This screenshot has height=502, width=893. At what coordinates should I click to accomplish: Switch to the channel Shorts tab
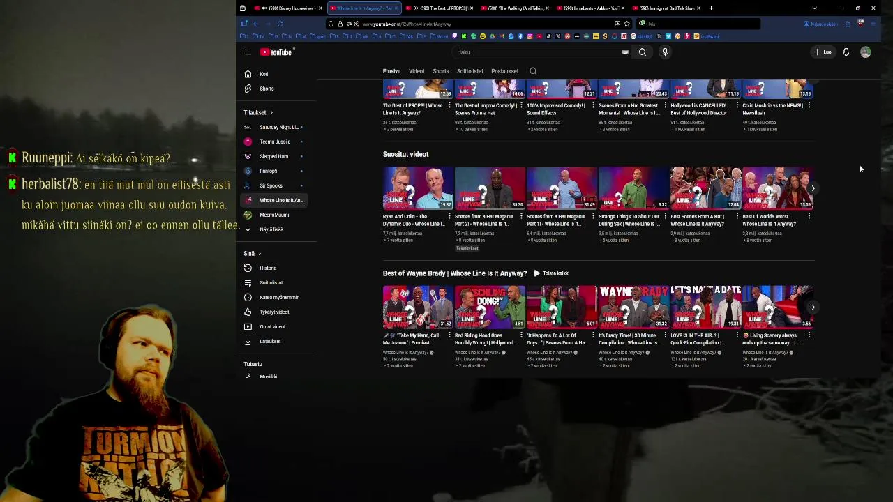tap(441, 71)
